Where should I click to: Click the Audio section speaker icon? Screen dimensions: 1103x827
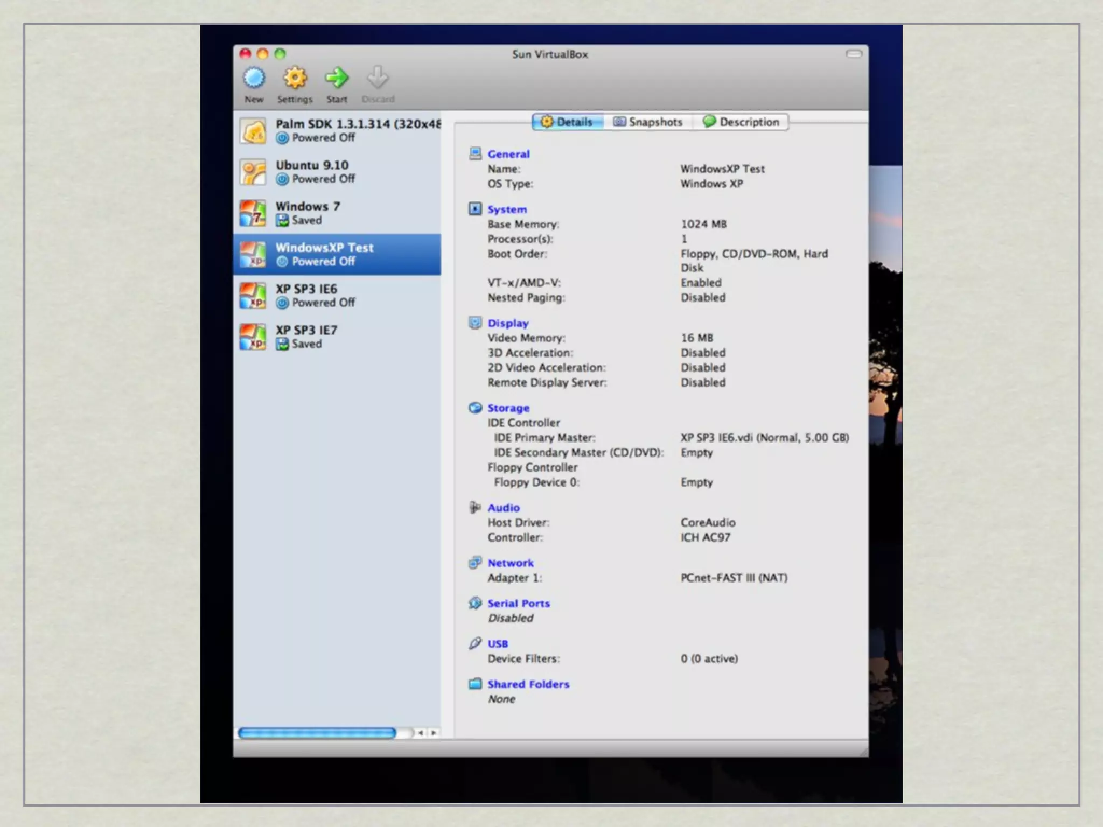pyautogui.click(x=475, y=507)
